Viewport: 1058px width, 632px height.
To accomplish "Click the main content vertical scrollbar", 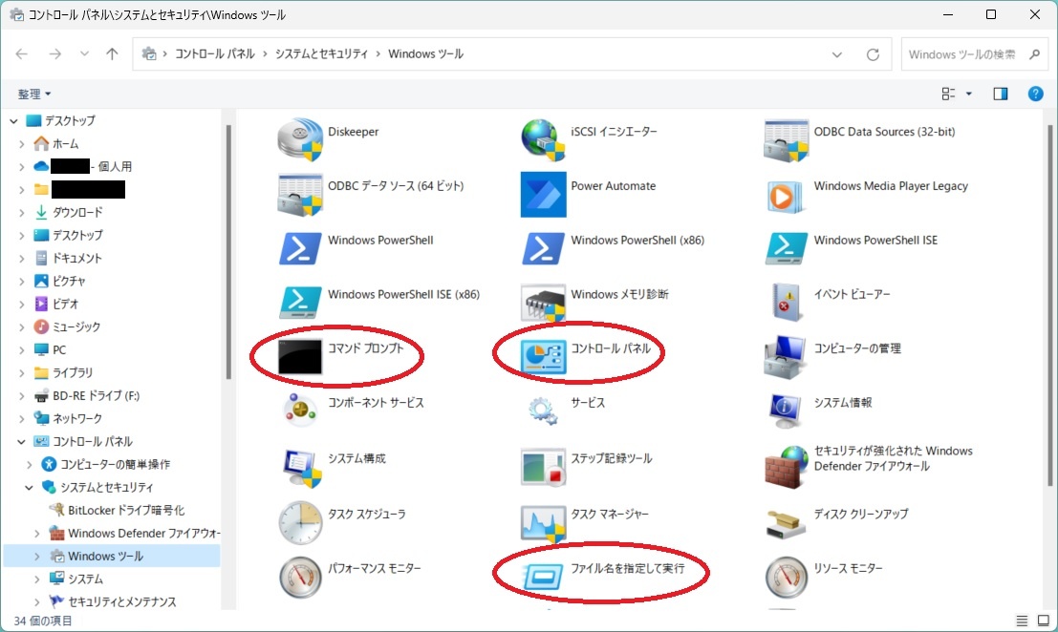I will point(1049,305).
